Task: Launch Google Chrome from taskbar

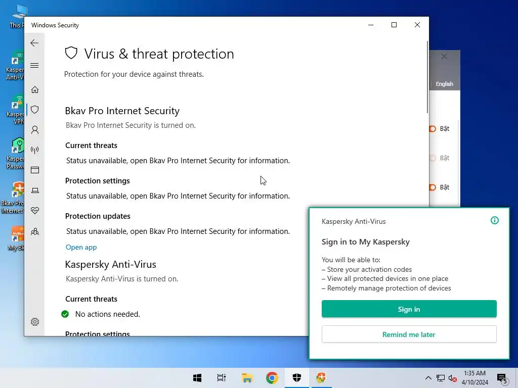Action: tap(272, 378)
